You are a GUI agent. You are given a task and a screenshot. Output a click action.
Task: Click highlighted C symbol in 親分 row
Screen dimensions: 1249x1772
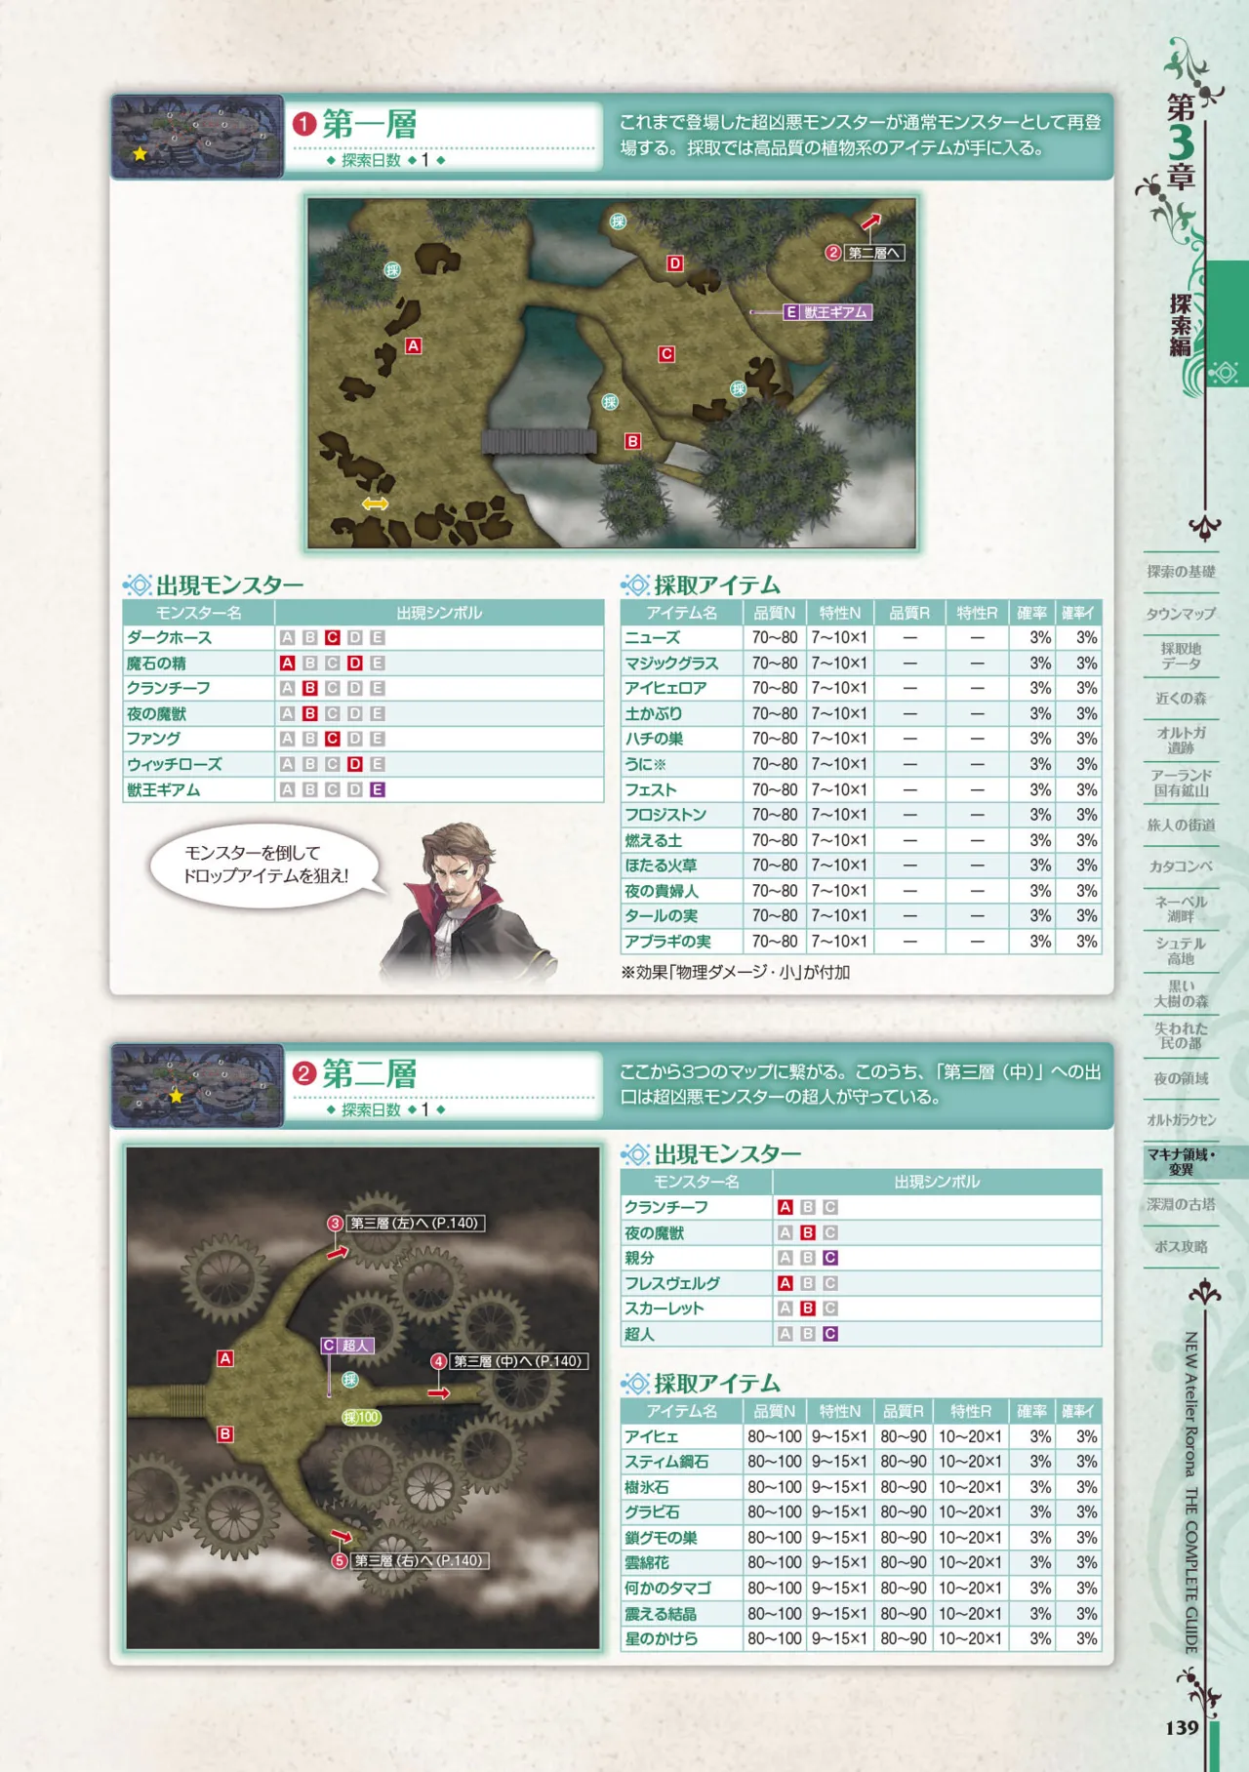point(830,1258)
